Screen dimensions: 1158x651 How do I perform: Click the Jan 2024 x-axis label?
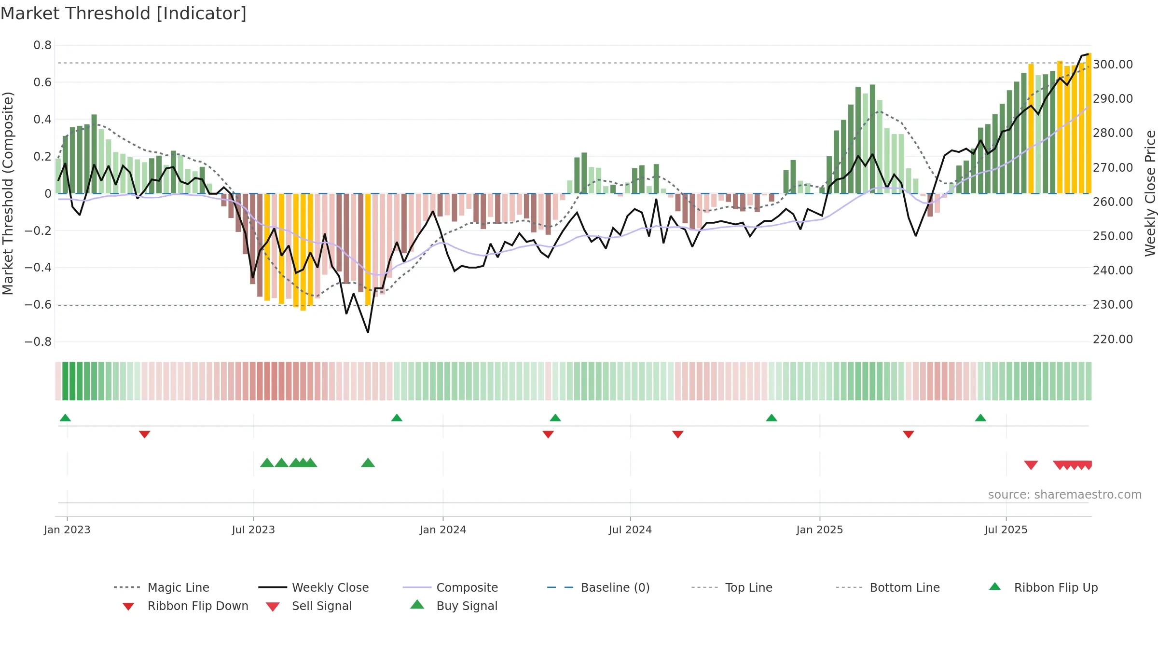click(x=443, y=529)
